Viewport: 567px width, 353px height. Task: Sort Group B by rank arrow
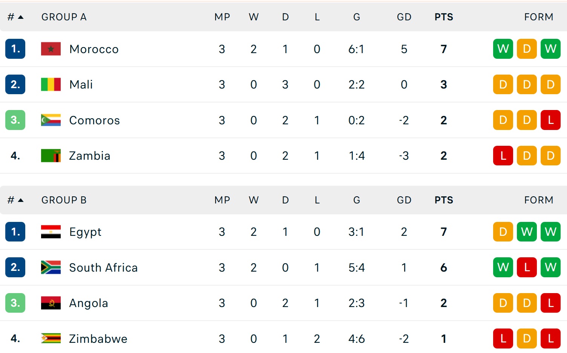pyautogui.click(x=20, y=200)
